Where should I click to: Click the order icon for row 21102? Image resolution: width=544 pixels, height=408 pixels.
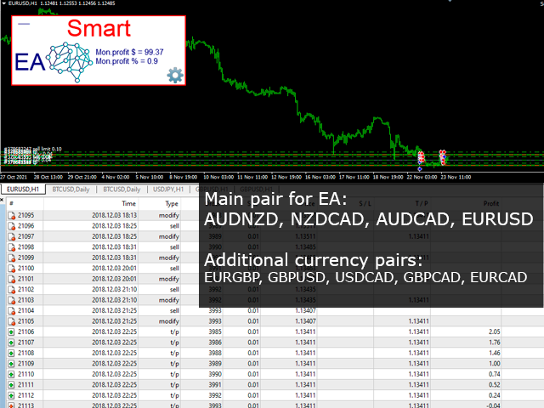click(11, 290)
